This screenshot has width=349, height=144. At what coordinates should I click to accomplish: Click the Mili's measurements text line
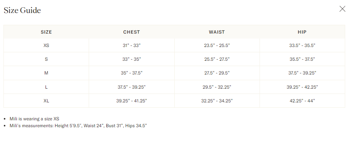click(78, 126)
